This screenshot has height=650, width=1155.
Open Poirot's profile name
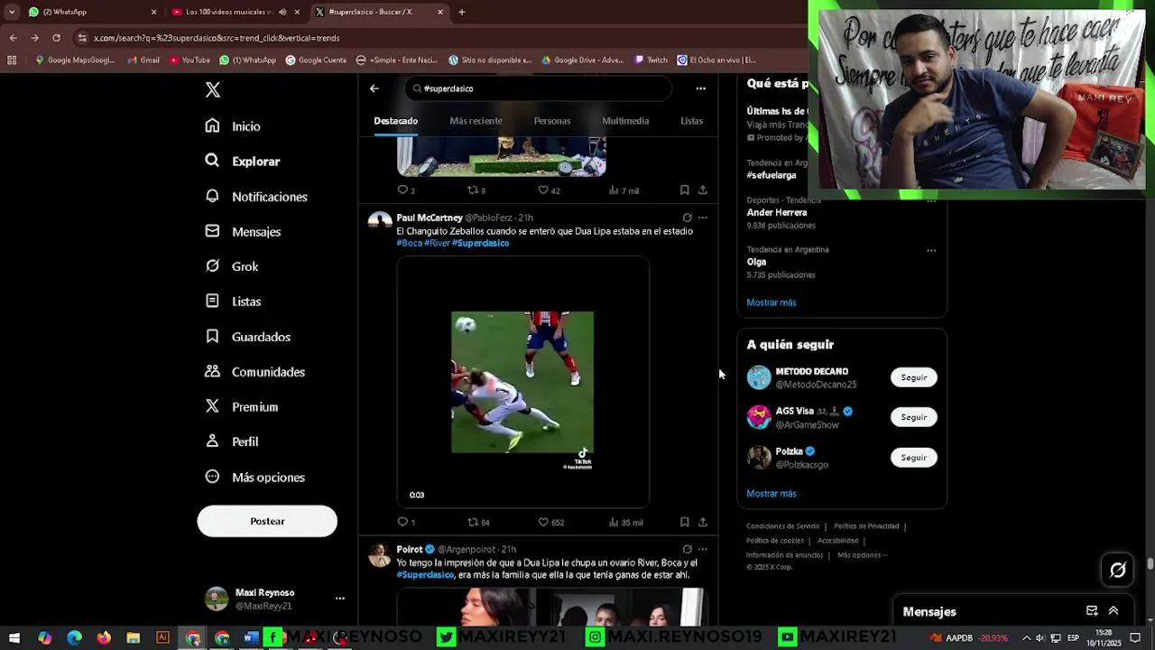[x=410, y=549]
